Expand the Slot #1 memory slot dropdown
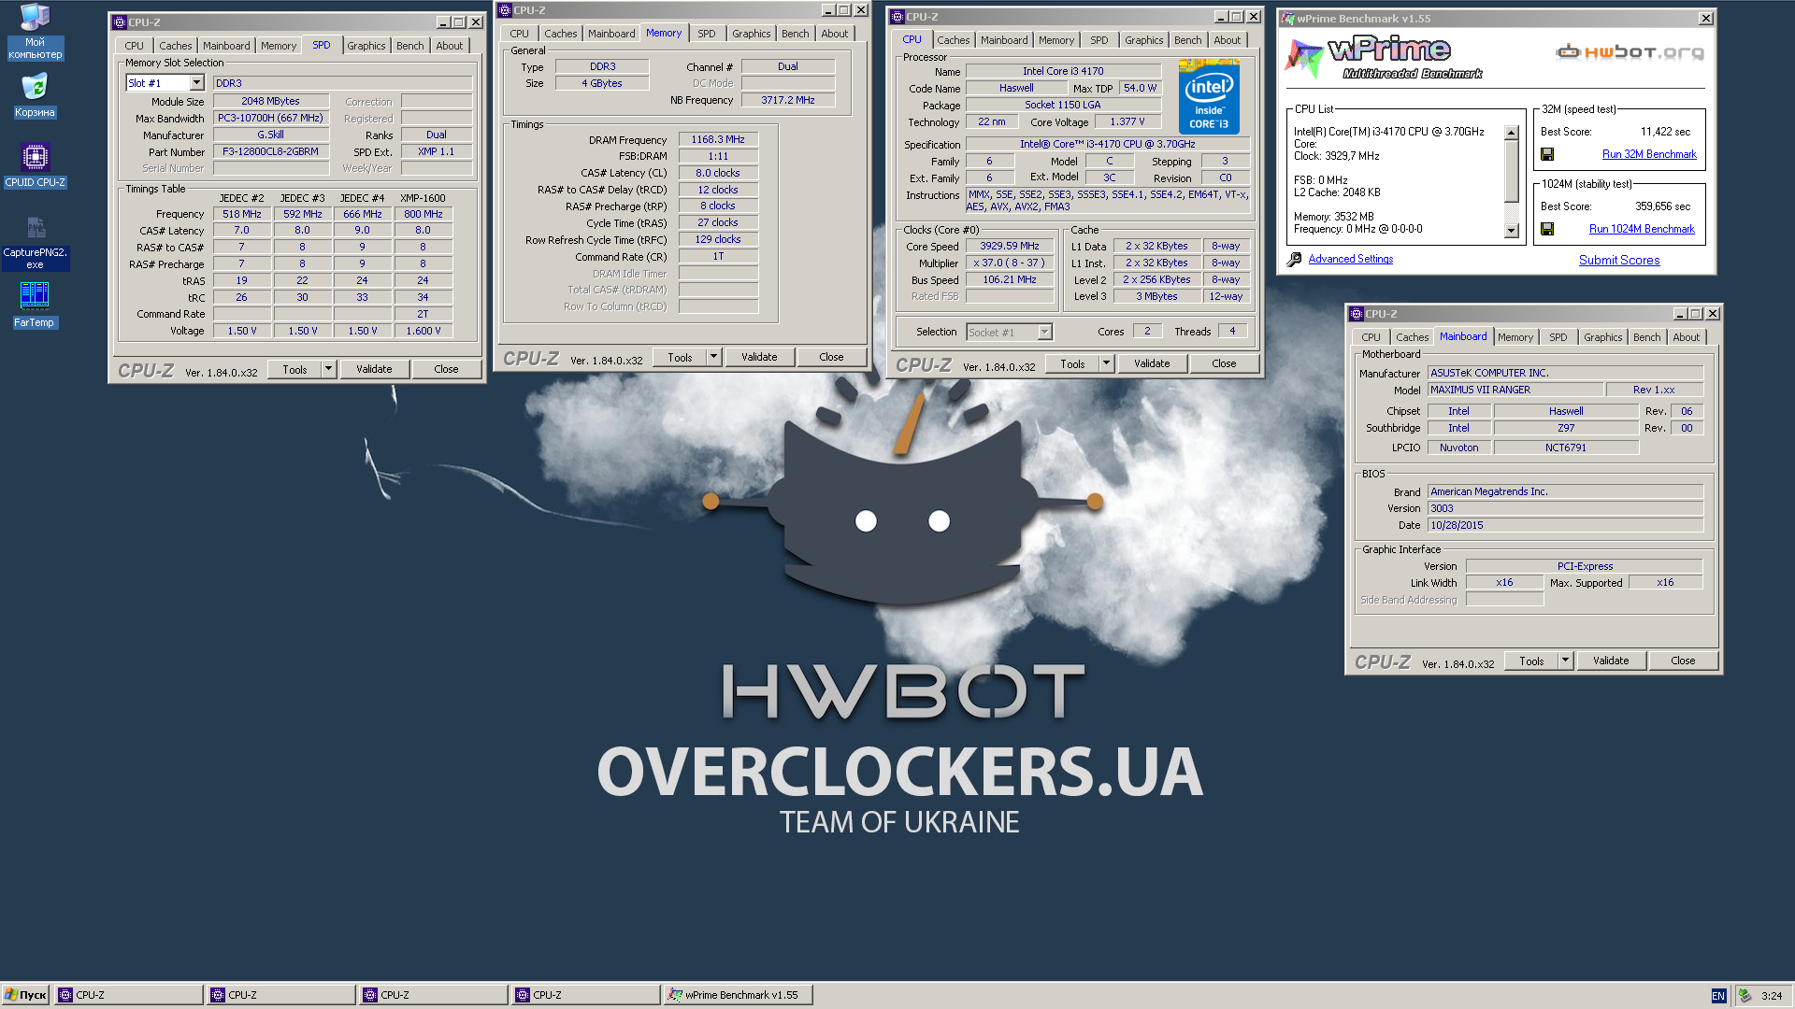Viewport: 1795px width, 1009px height. (x=197, y=83)
